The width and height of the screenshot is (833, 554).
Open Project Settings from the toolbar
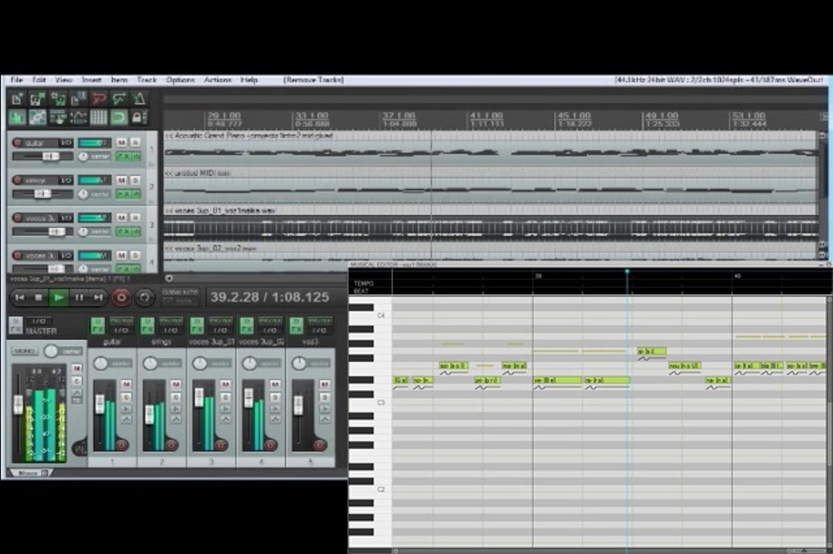click(x=78, y=98)
